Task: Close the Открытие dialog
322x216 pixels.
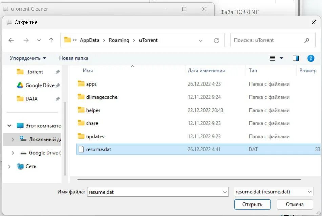Action: point(314,22)
